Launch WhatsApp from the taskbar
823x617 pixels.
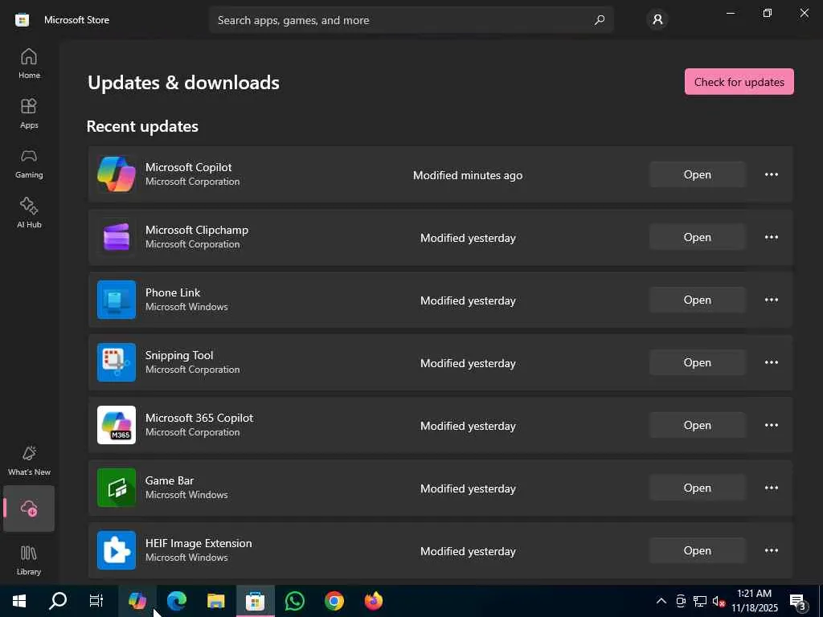pyautogui.click(x=295, y=601)
